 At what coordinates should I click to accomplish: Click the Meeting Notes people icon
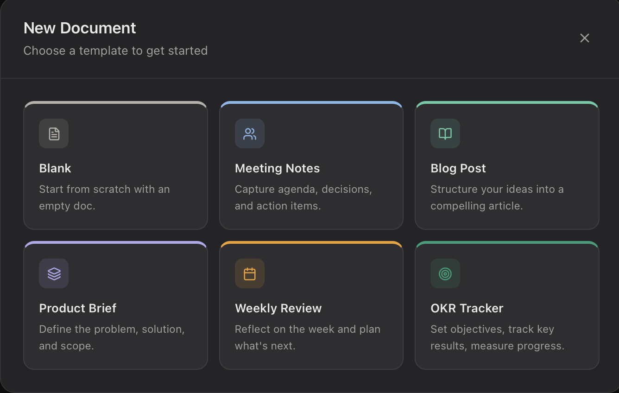[x=250, y=133]
